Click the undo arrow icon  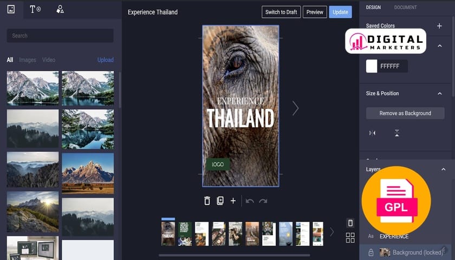coord(250,201)
